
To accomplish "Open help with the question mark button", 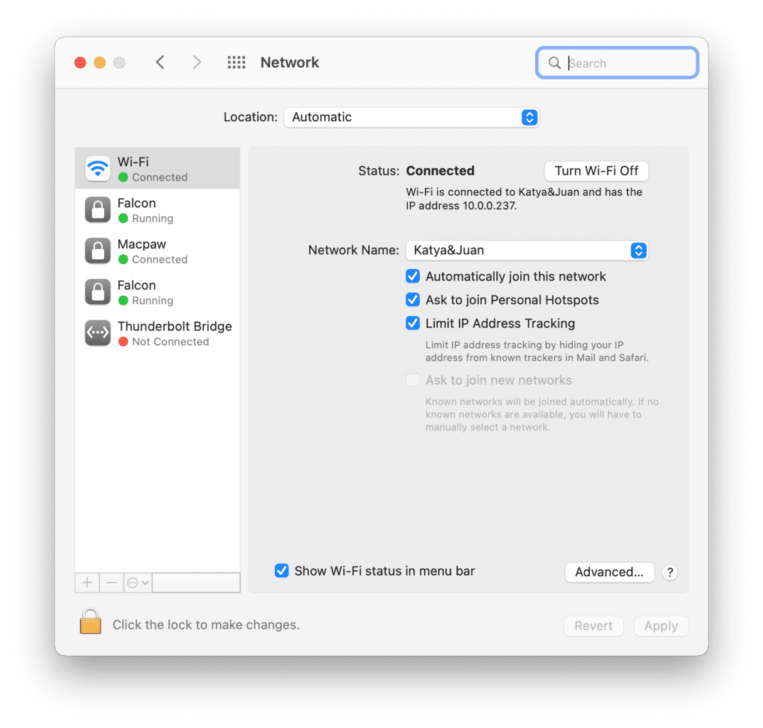I will tap(670, 572).
